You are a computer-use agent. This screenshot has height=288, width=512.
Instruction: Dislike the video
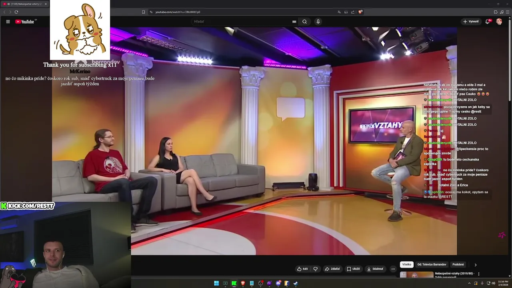click(316, 269)
